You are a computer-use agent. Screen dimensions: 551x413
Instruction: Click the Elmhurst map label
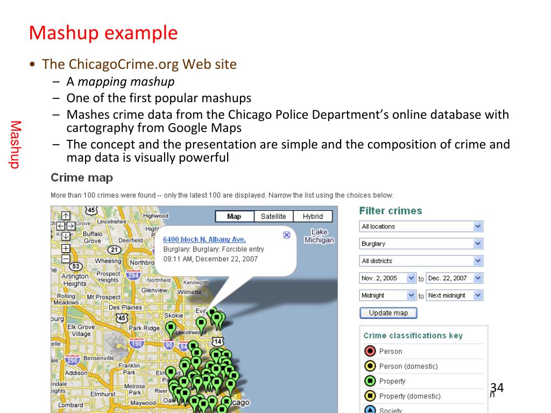(103, 394)
